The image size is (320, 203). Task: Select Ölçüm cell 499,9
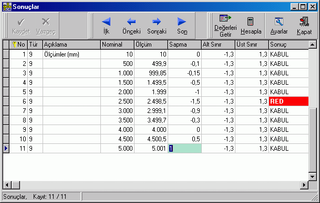(151, 64)
